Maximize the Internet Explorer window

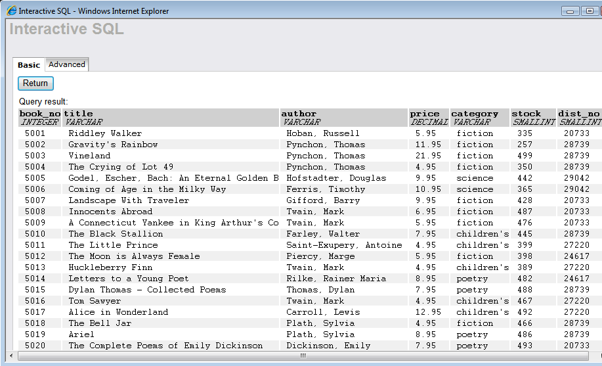coord(589,11)
